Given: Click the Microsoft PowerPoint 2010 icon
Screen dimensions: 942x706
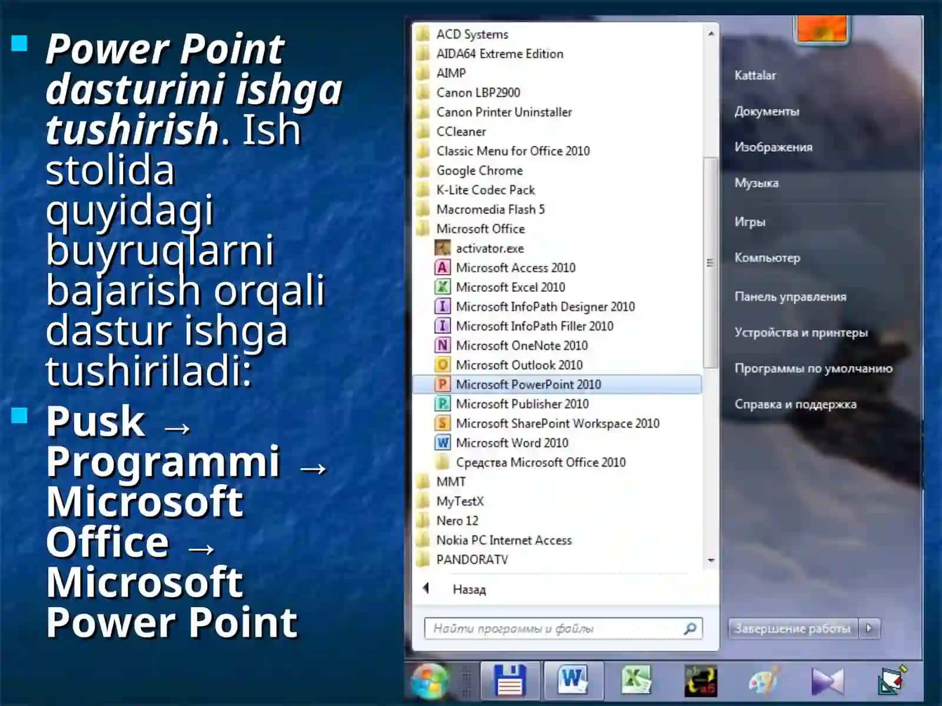Looking at the screenshot, I should coord(442,384).
